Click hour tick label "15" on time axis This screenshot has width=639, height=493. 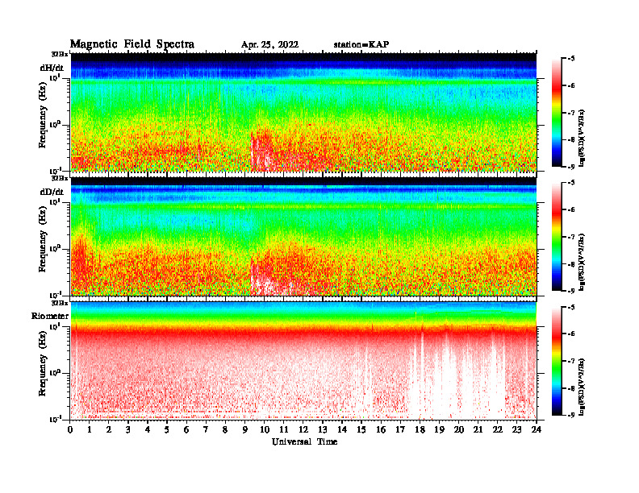361,429
